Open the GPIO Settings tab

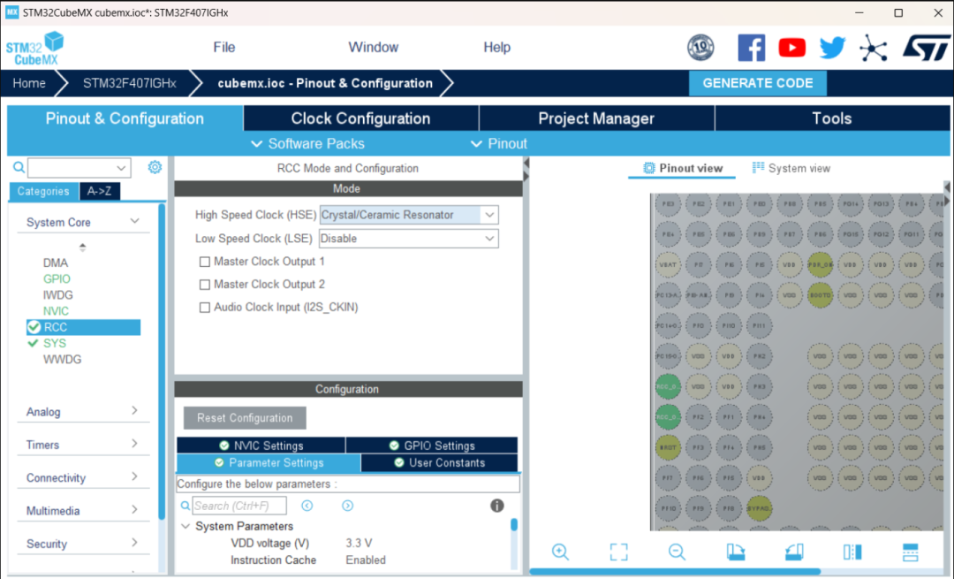[432, 445]
